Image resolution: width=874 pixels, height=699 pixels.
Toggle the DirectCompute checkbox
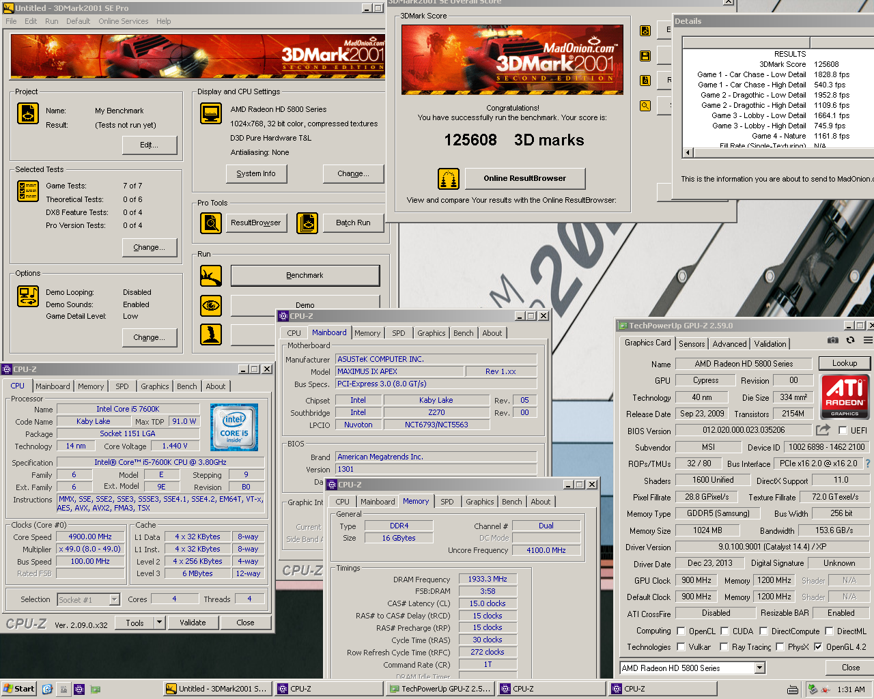tap(763, 631)
